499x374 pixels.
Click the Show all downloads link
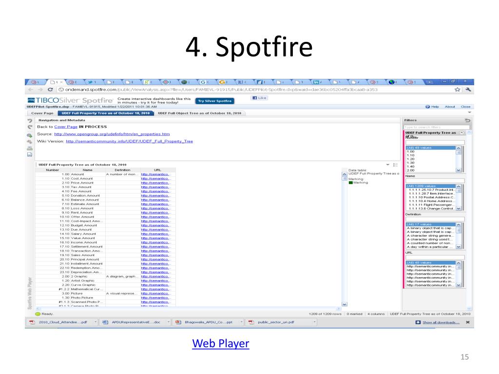pos(441,322)
